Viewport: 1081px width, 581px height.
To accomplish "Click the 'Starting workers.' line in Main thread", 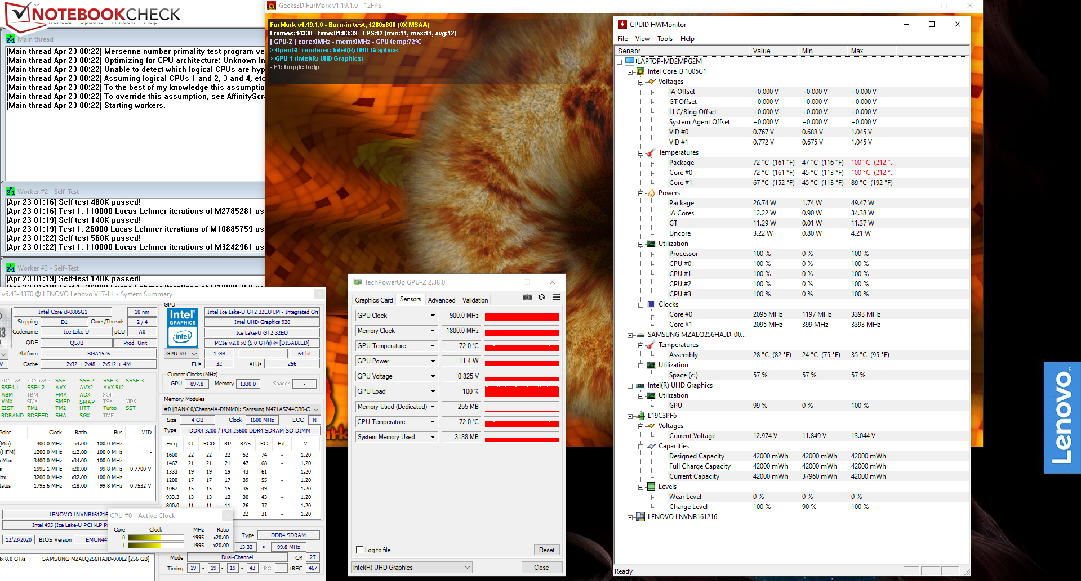I will click(86, 105).
